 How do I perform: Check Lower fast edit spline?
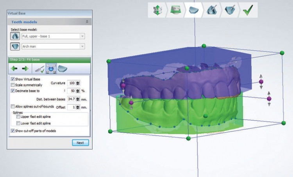(x=18, y=123)
